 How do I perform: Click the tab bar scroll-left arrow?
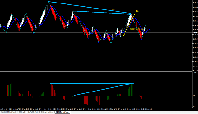(x=195, y=112)
